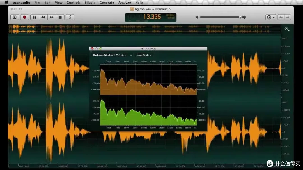This screenshot has width=303, height=170.
Task: Click the 00:04.000 mark on timeline ruler
Action: point(141,166)
